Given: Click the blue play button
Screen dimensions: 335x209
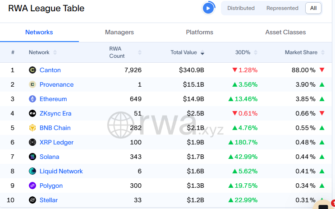Looking at the screenshot, I should click(x=208, y=8).
